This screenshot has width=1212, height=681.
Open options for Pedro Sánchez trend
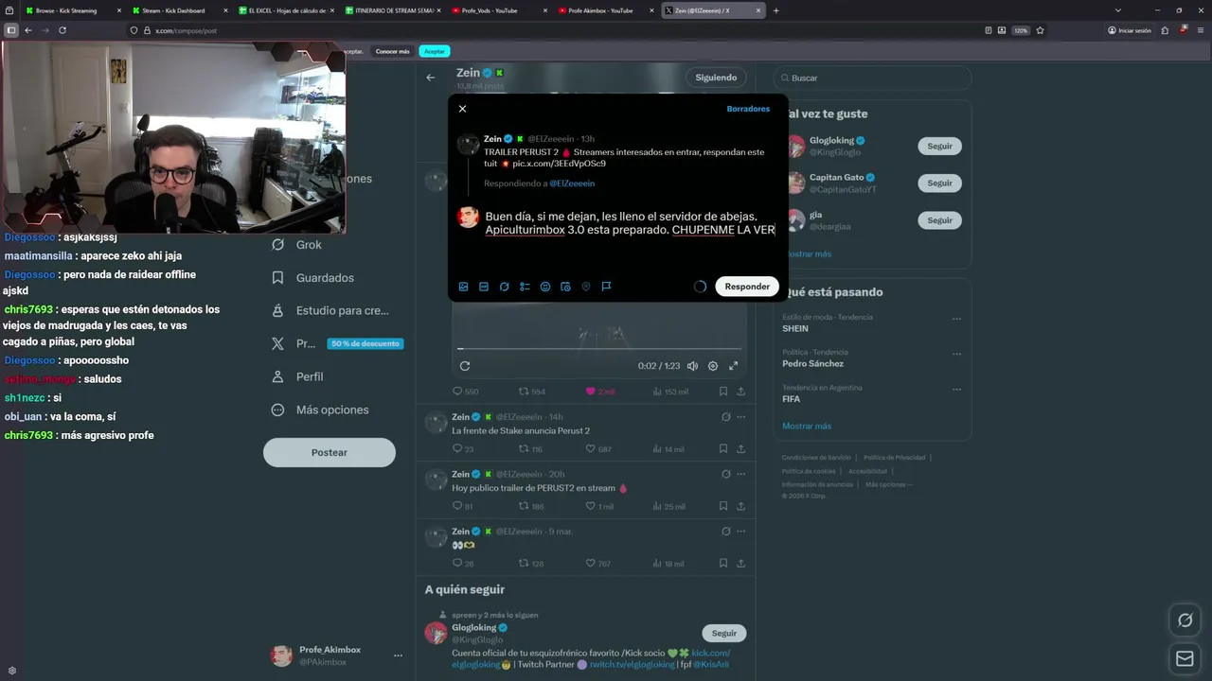[x=957, y=355]
